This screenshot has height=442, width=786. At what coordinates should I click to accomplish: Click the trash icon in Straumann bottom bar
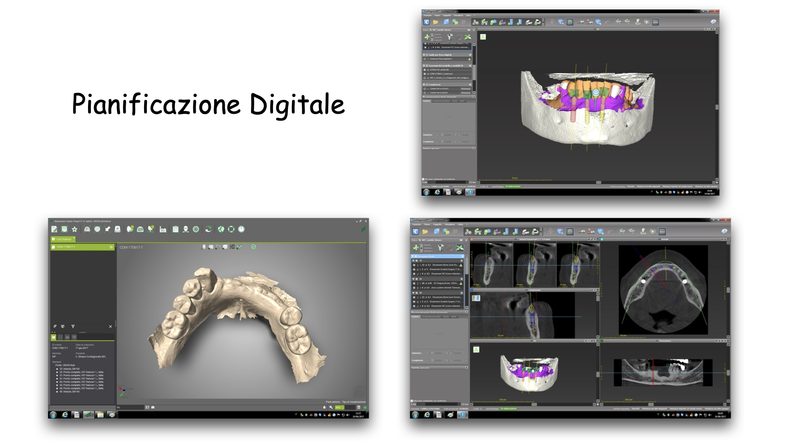click(x=359, y=407)
